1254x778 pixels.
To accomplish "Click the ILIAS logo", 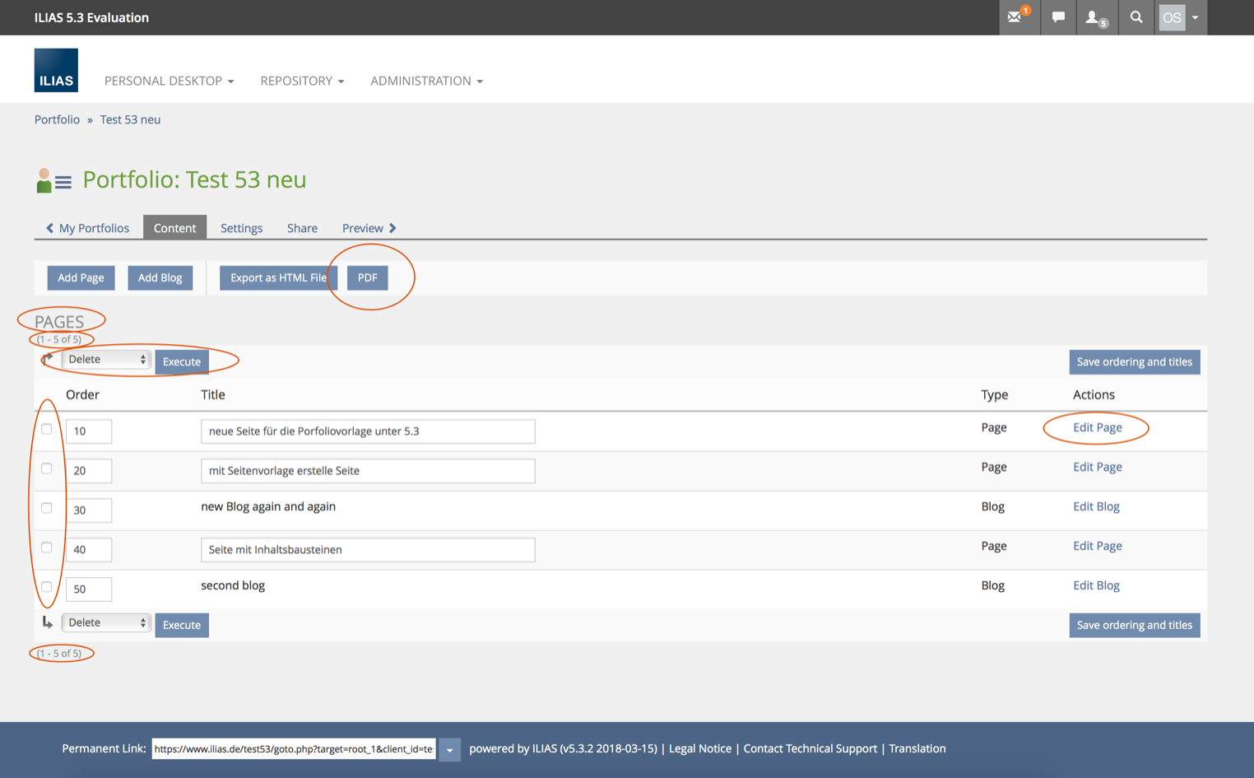I will pyautogui.click(x=56, y=70).
